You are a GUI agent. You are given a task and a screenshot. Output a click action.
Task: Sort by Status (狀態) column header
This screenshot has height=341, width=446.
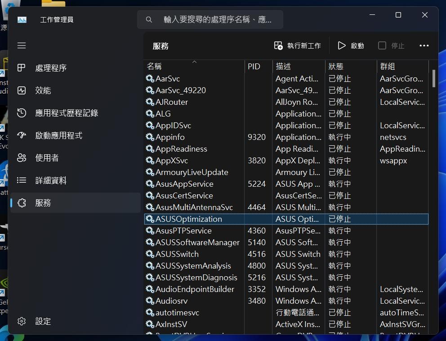tap(351, 66)
